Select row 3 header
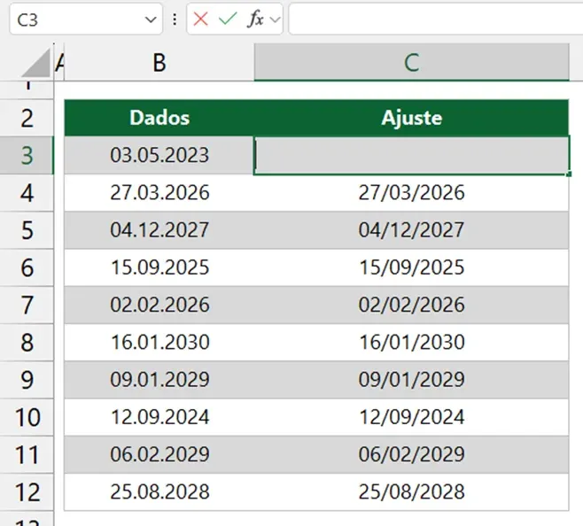 [x=27, y=155]
